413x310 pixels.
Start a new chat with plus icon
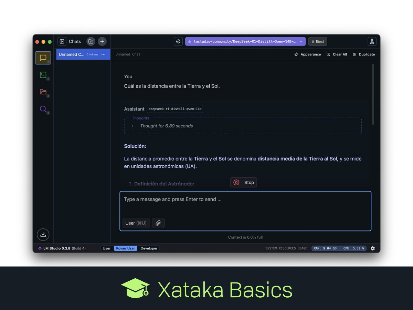coord(102,41)
